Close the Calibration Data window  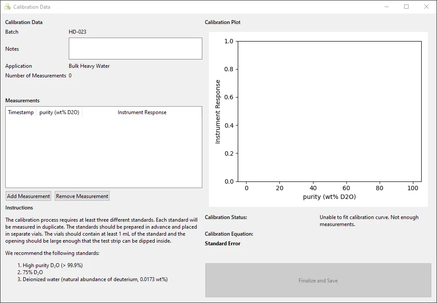[x=426, y=7]
